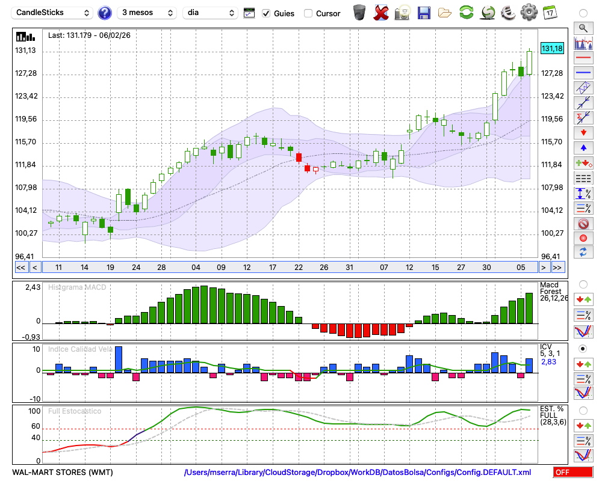Click the blue floppy disk save icon
Image resolution: width=602 pixels, height=481 pixels.
pos(424,13)
